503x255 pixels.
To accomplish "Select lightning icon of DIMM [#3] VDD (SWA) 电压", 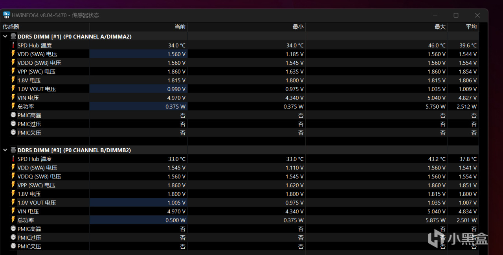I will pyautogui.click(x=13, y=168).
